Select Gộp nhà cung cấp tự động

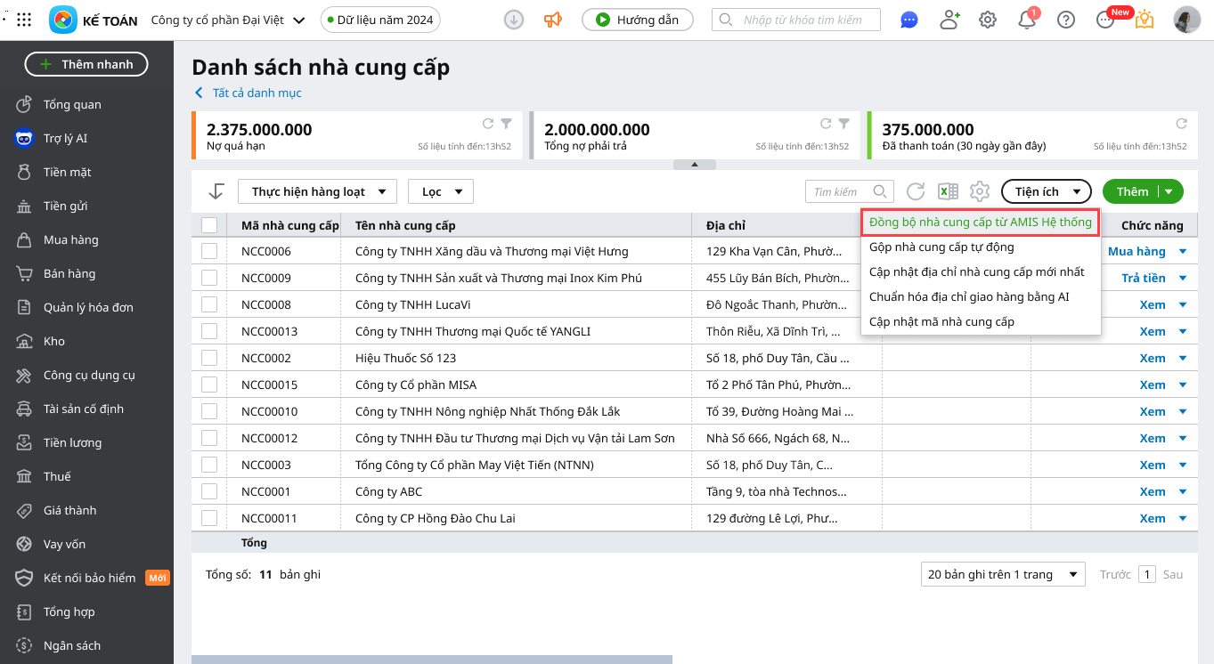[941, 247]
